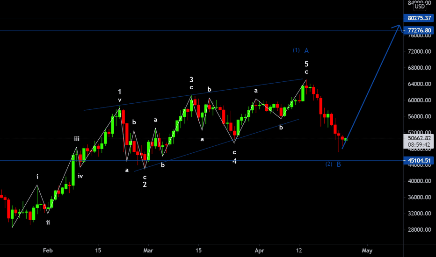Click the 56000.00 price axis value

pos(419,116)
